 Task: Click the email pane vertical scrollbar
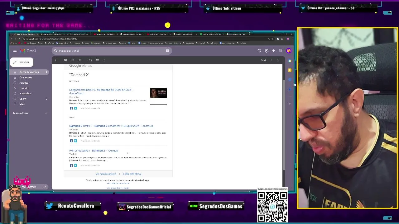284,124
